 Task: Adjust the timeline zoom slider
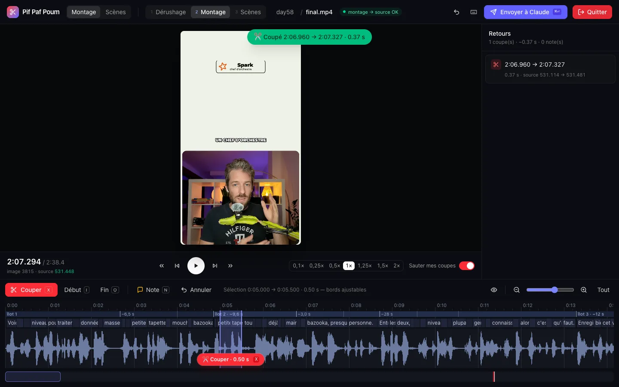coord(550,290)
